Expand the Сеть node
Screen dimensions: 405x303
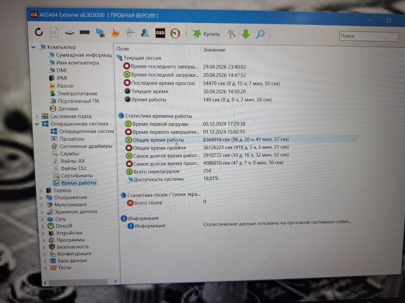click(x=43, y=219)
